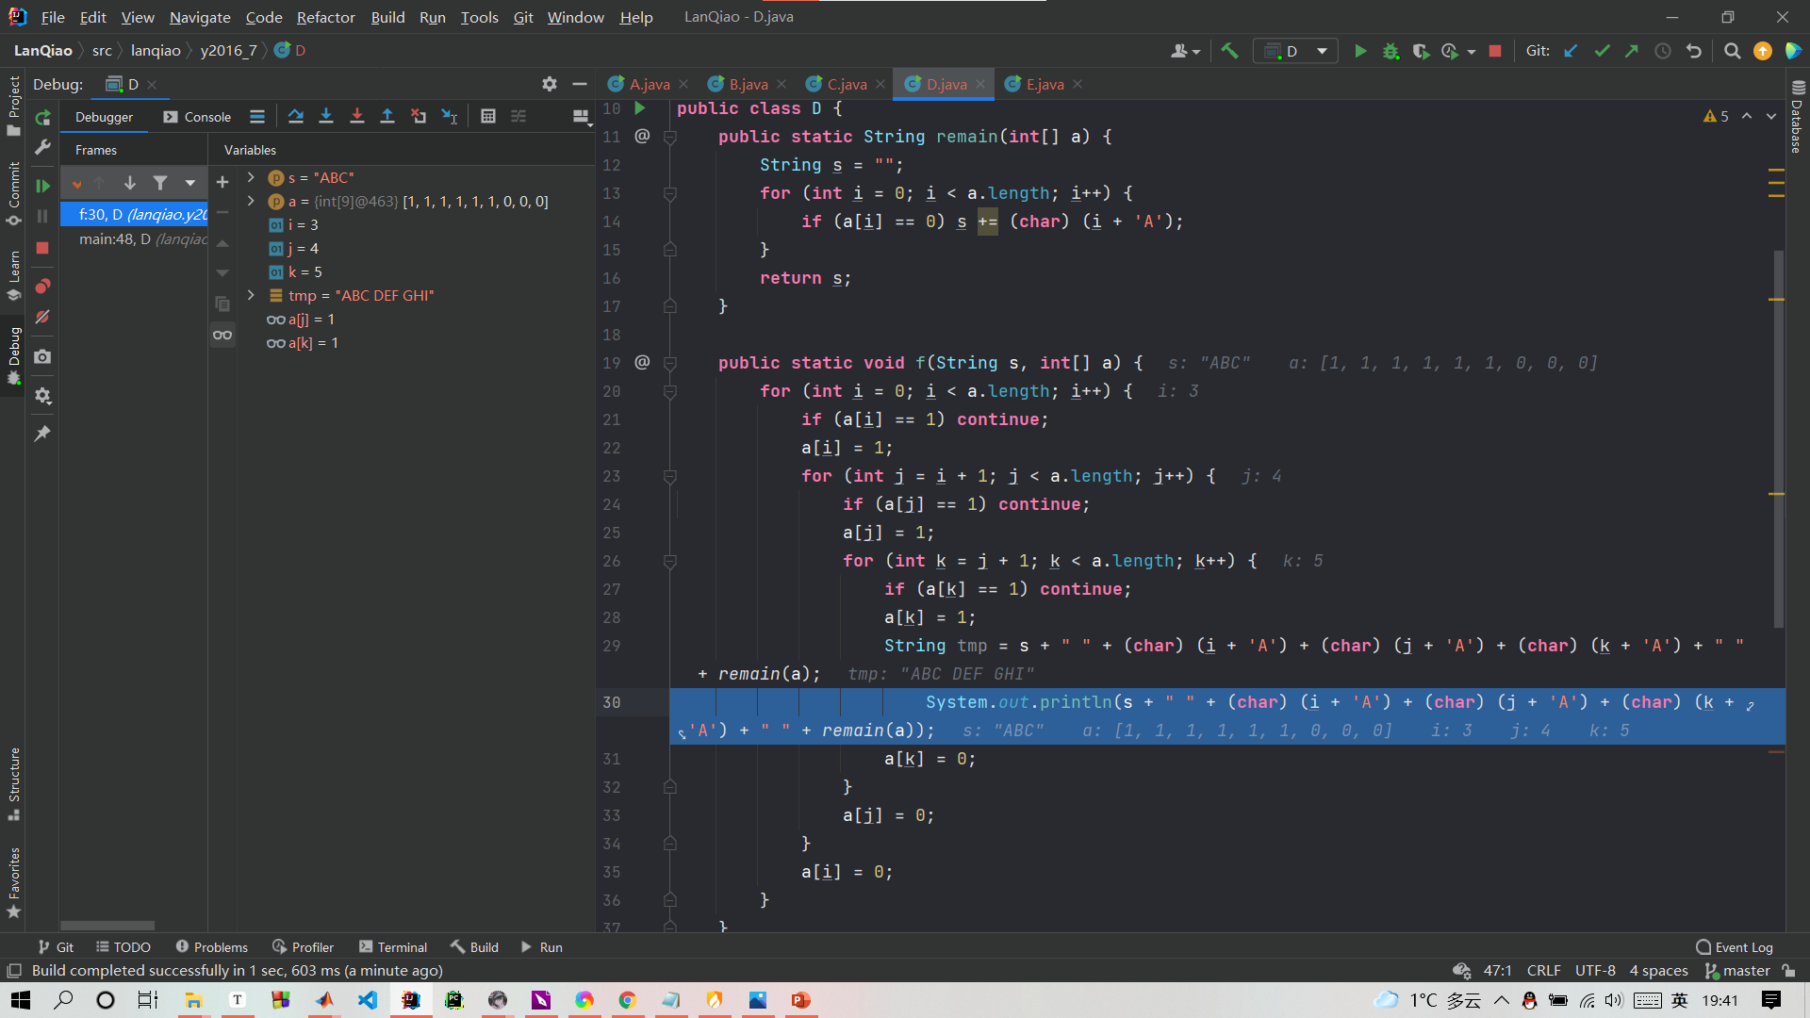The height and width of the screenshot is (1018, 1810).
Task: Click the Step Over debugger button
Action: [296, 116]
